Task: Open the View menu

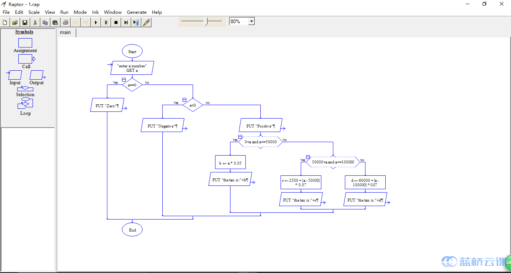Action: pos(50,12)
